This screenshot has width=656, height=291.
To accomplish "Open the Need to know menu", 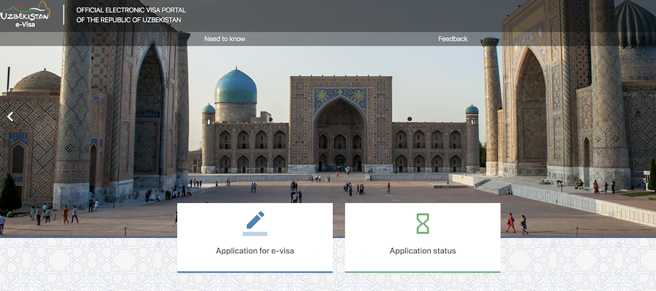I will [x=224, y=39].
